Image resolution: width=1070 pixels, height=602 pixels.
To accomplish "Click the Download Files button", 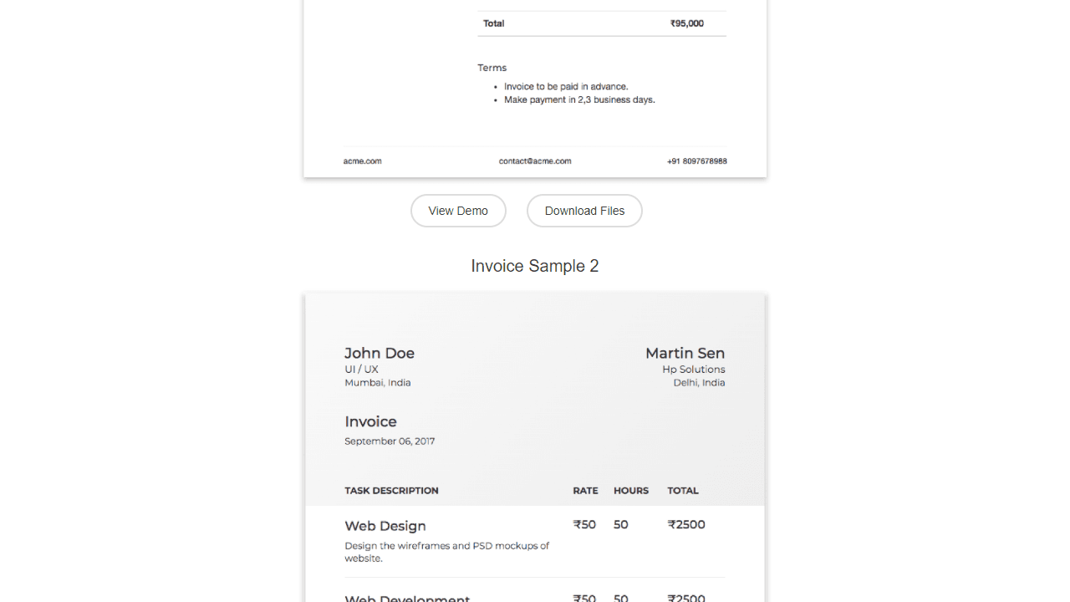I will (584, 211).
